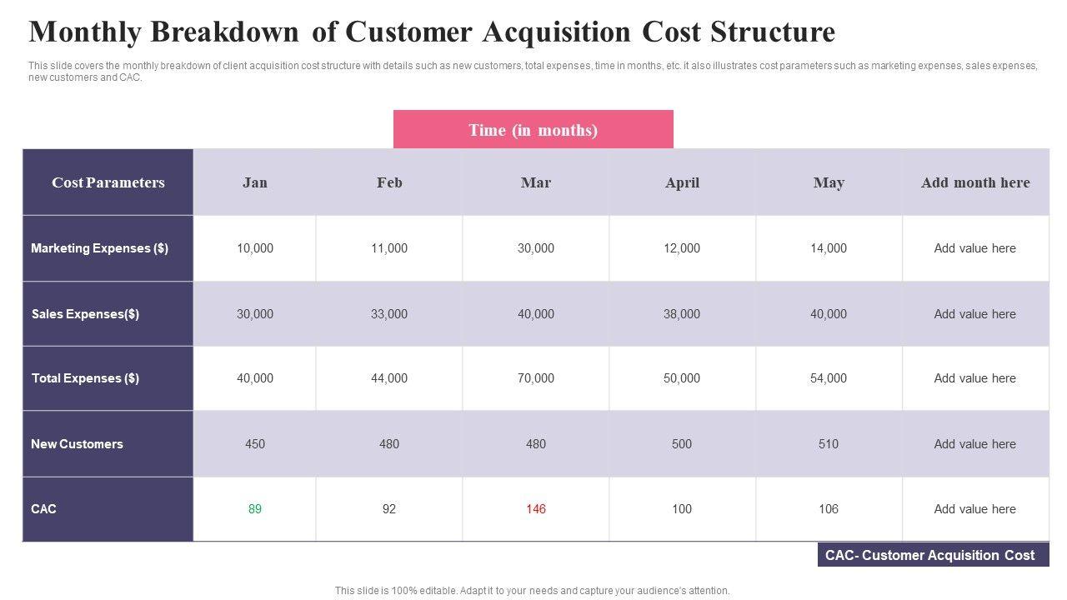The width and height of the screenshot is (1067, 600).
Task: Select the Total Expenses ($) row label
Action: pos(86,378)
